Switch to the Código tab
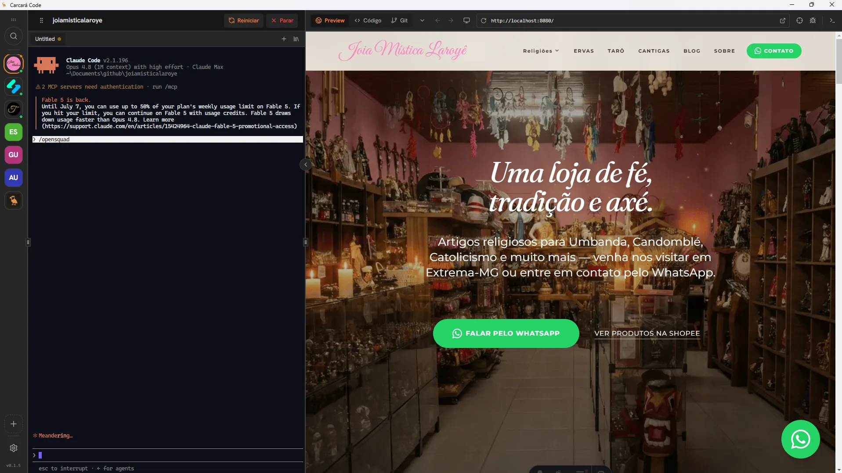The image size is (842, 473). point(368,21)
